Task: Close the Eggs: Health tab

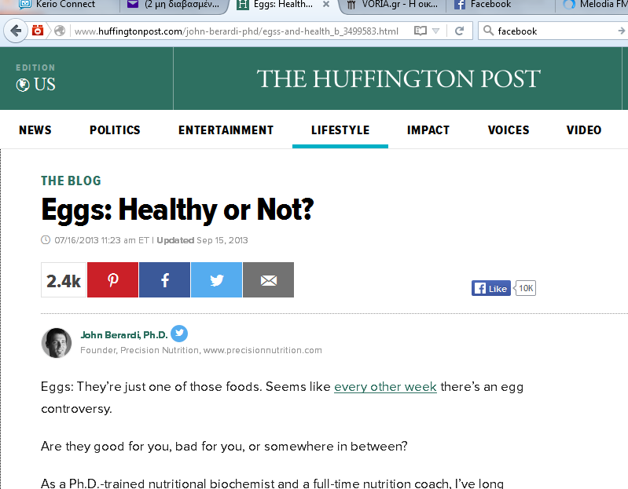Action: pyautogui.click(x=326, y=5)
